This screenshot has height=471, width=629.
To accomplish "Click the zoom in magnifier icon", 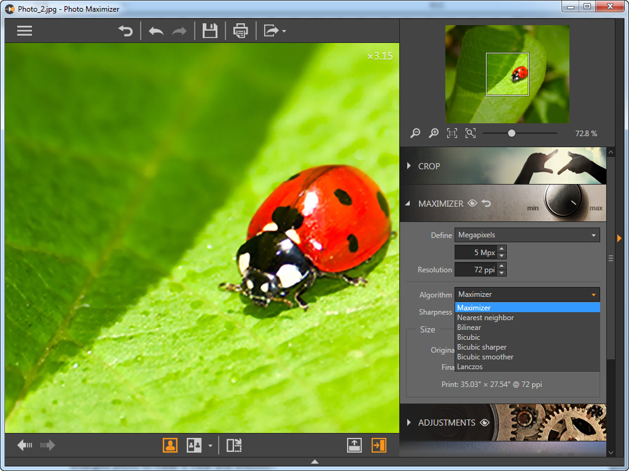I will [x=433, y=133].
